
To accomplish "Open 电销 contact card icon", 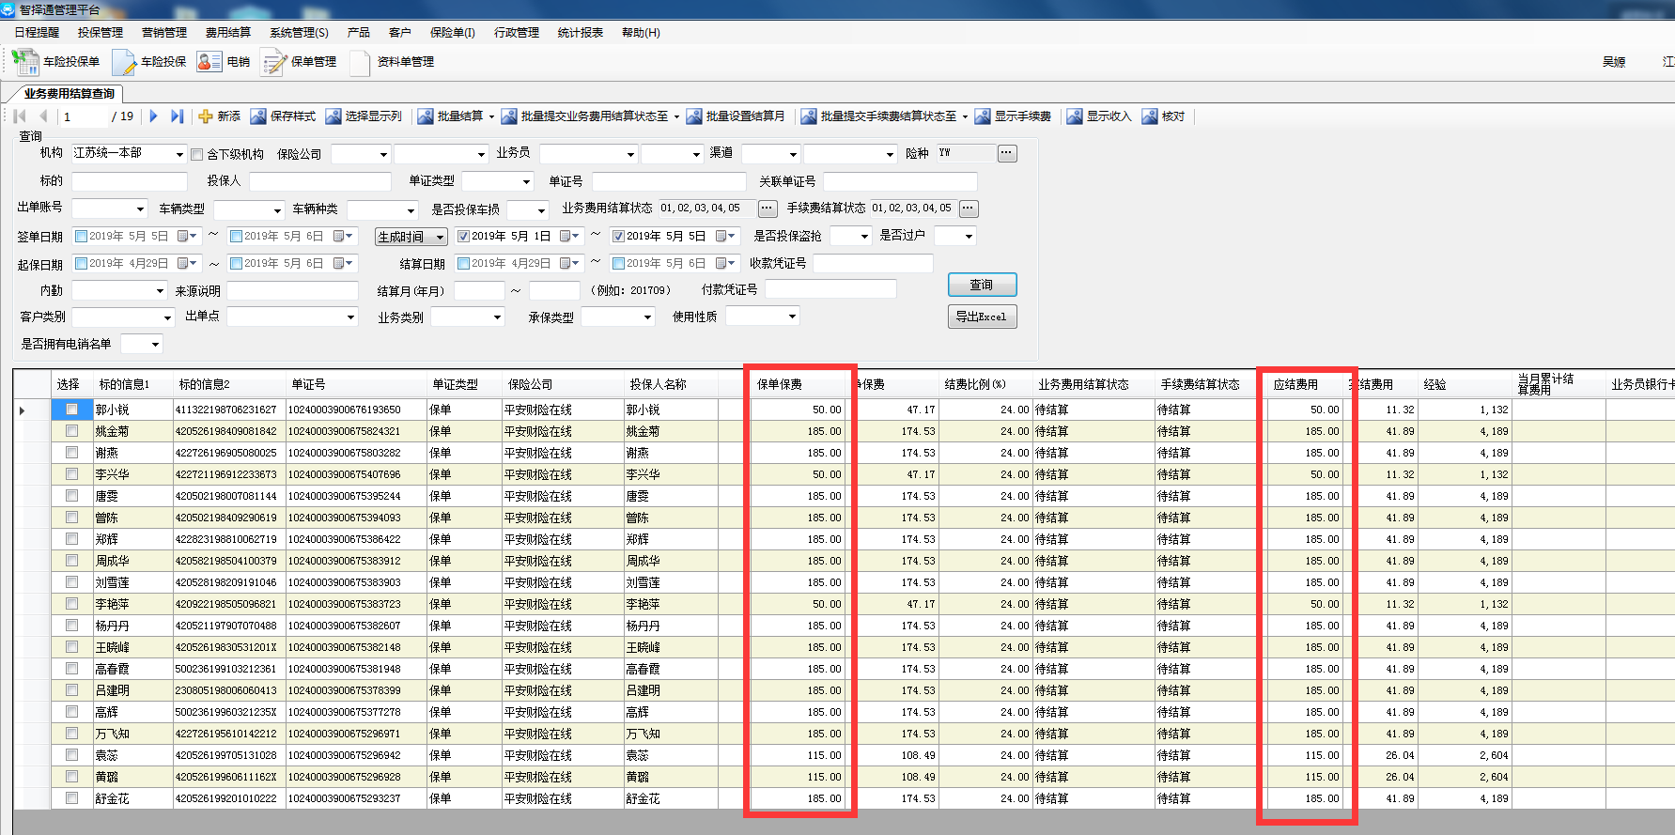I will (x=209, y=62).
